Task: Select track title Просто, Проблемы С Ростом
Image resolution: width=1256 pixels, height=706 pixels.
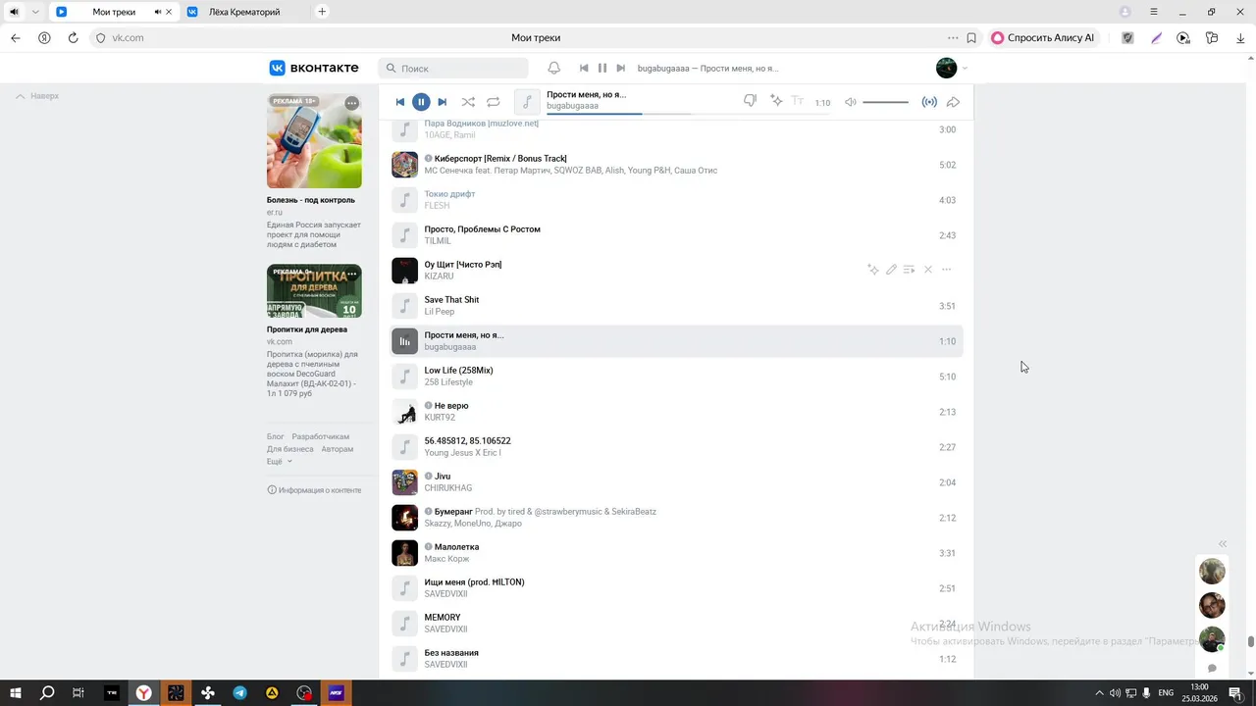Action: [482, 229]
